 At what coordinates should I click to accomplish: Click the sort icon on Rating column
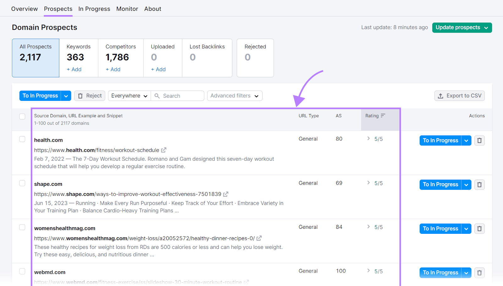[x=383, y=115]
